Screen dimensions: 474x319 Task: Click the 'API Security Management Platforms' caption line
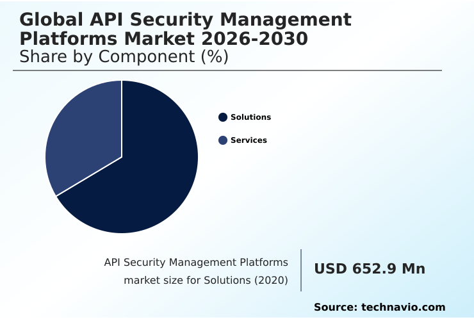pos(196,262)
